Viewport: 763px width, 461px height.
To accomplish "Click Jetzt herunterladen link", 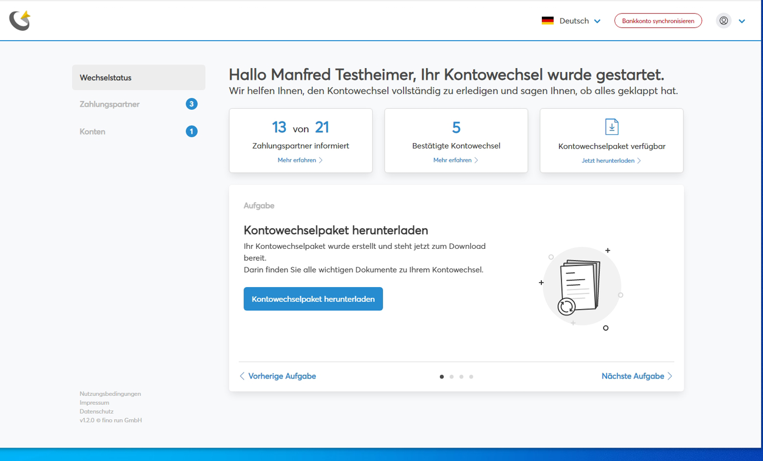I will [611, 160].
